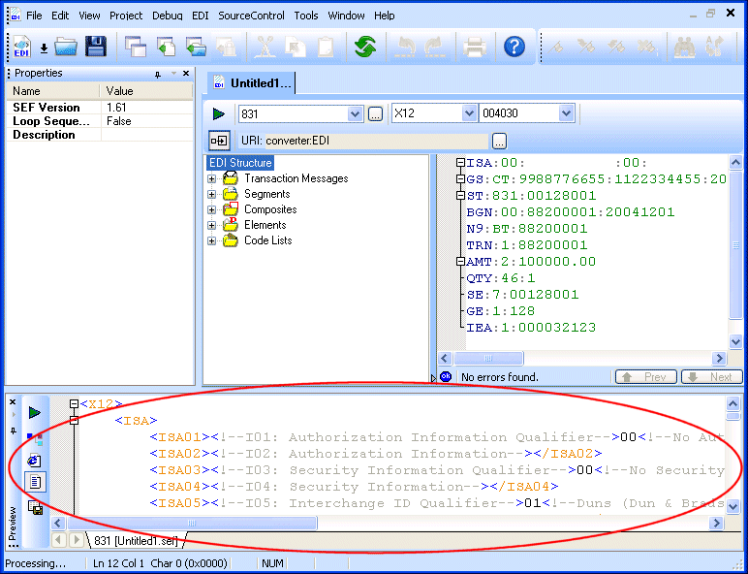Collapse the X12 root node in the preview
Screen dimensions: 748x574
74,403
